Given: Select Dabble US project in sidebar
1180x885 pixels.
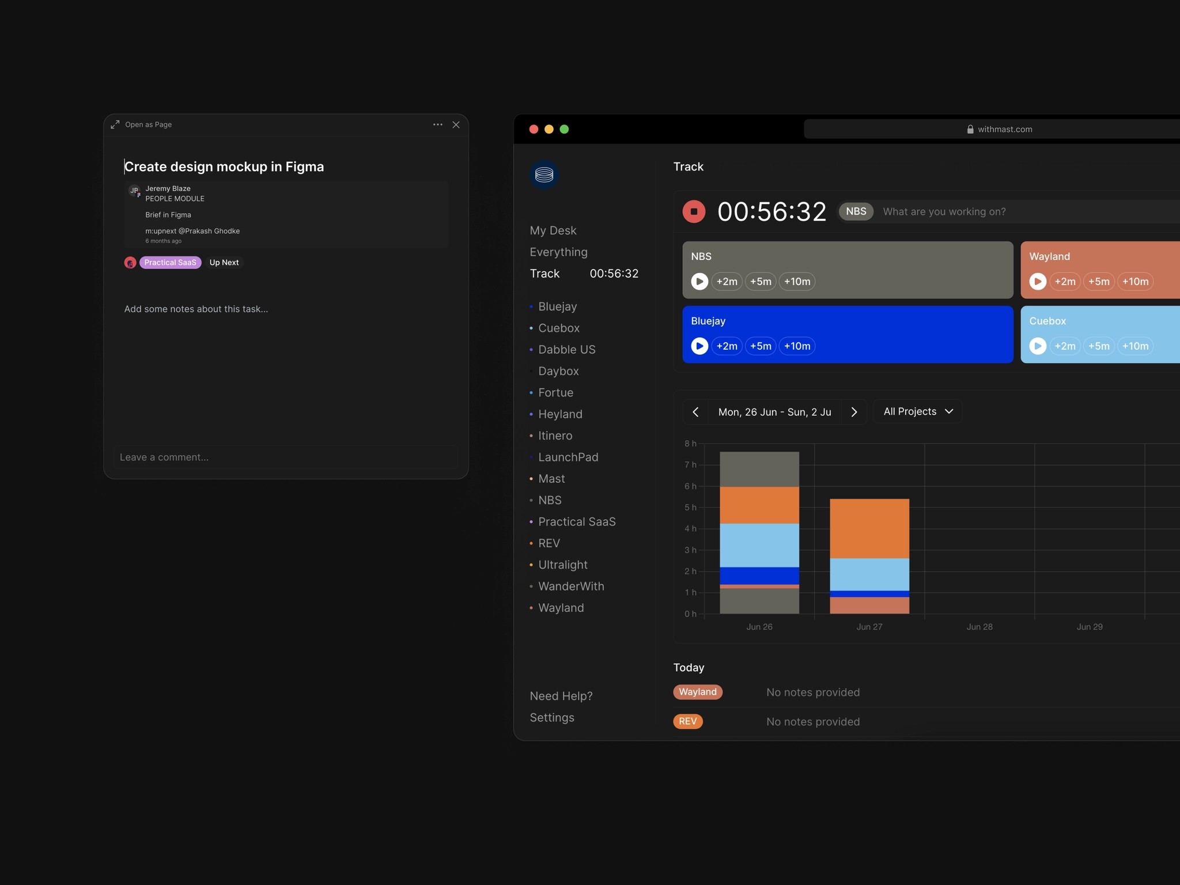Looking at the screenshot, I should click(566, 350).
